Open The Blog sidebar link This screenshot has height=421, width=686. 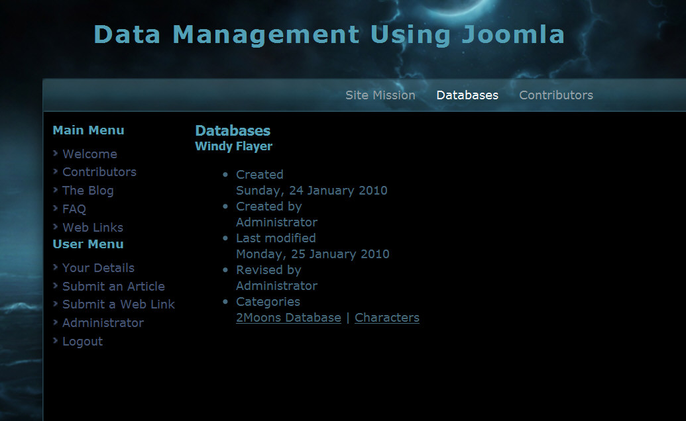click(87, 191)
